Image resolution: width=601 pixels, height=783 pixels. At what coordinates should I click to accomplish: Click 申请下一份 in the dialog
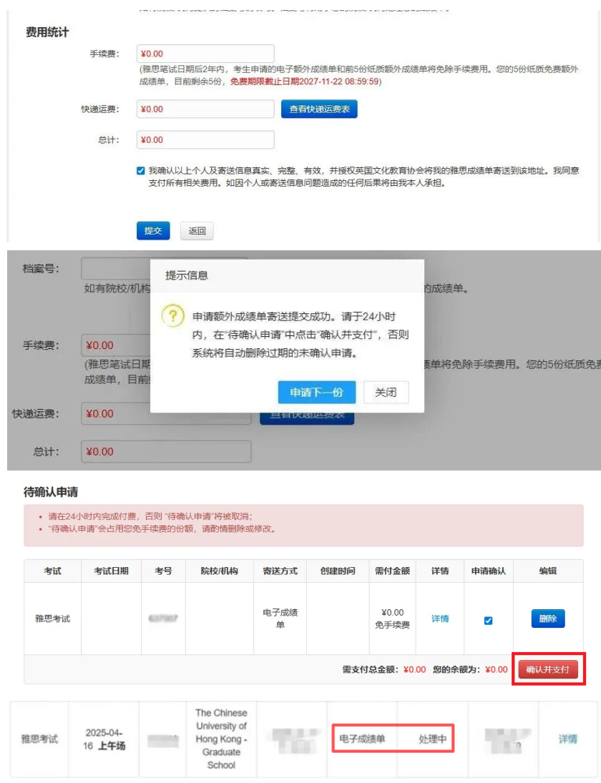(x=316, y=393)
